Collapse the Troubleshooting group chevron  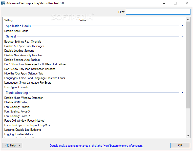coord(182,92)
